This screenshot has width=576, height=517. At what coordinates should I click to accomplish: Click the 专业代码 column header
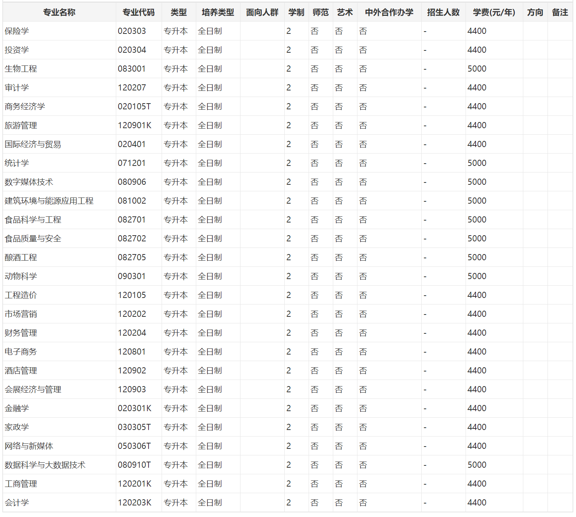[139, 12]
